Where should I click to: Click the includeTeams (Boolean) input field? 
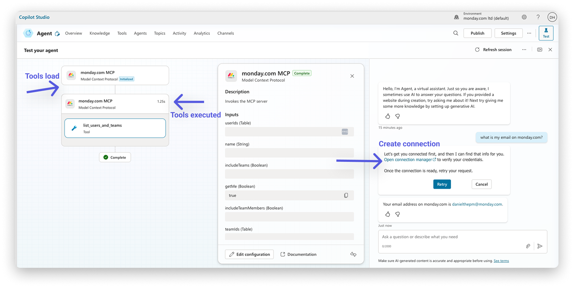[x=289, y=174]
